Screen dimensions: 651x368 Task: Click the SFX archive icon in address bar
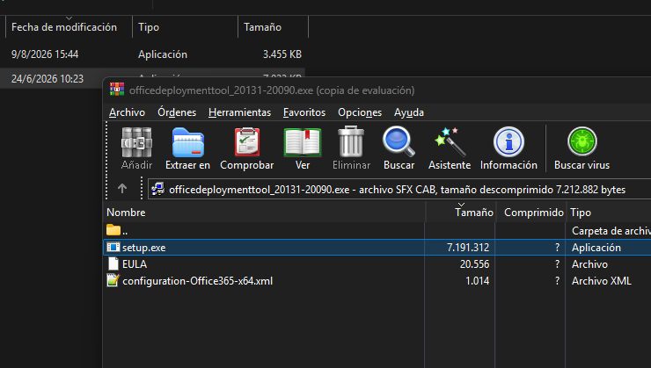point(157,190)
